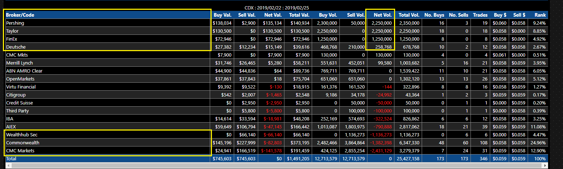Click the Trades column header

coord(480,15)
